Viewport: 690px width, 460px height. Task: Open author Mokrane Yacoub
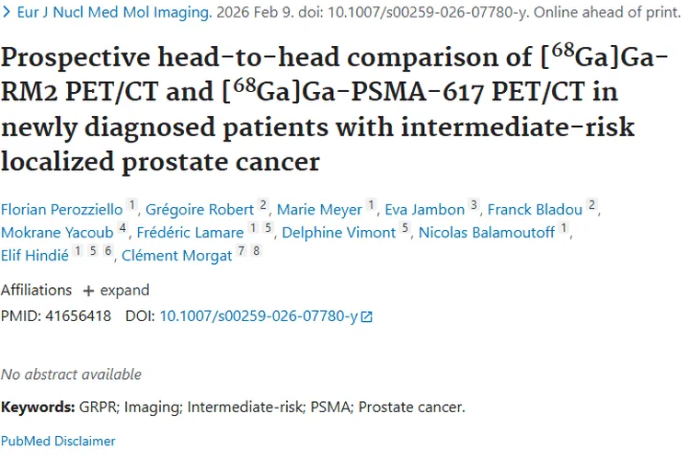(x=57, y=233)
